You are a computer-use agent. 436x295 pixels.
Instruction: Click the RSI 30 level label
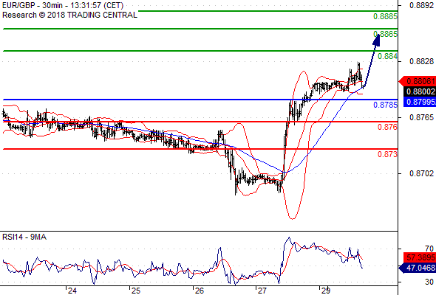pos(429,282)
